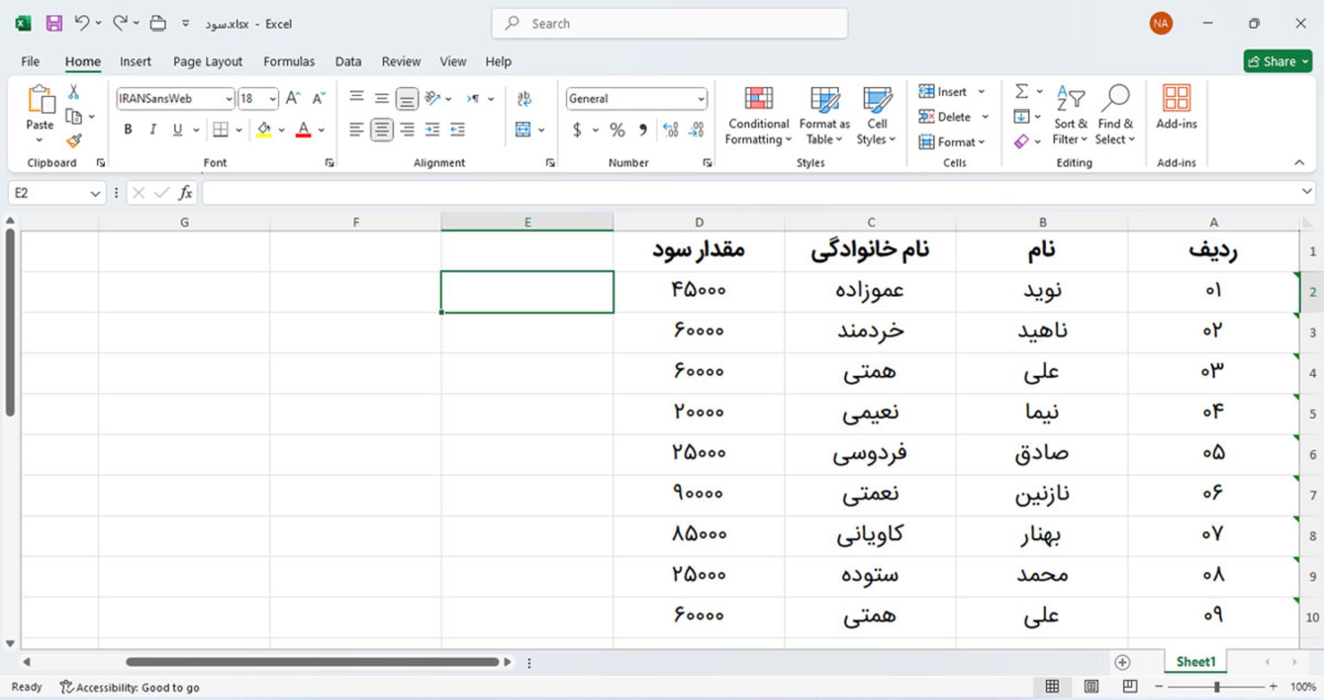Click the Find & Select icon
1324x700 pixels.
1114,116
